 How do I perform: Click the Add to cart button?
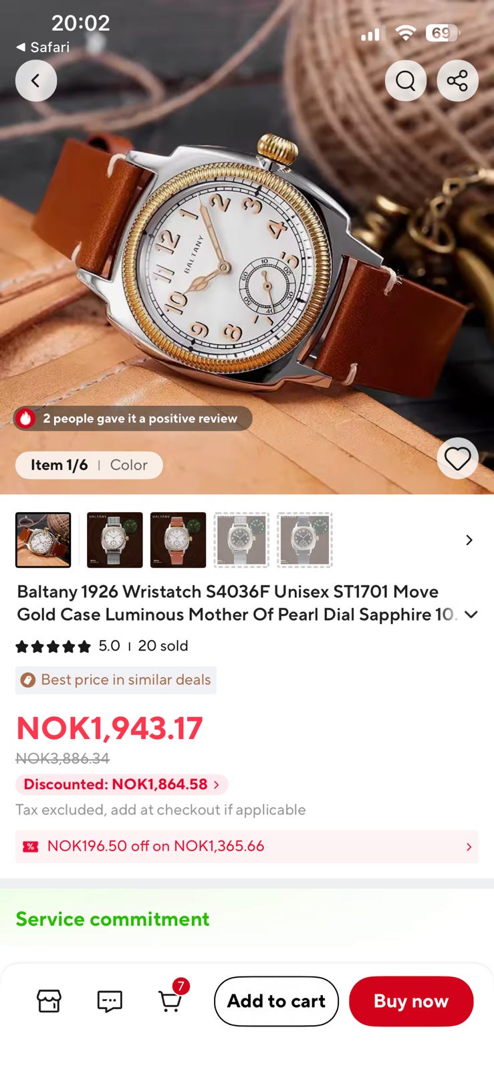tap(276, 1001)
